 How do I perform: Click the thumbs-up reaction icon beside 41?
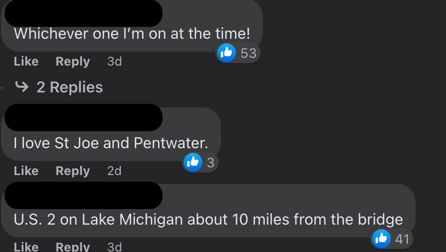coord(381,238)
